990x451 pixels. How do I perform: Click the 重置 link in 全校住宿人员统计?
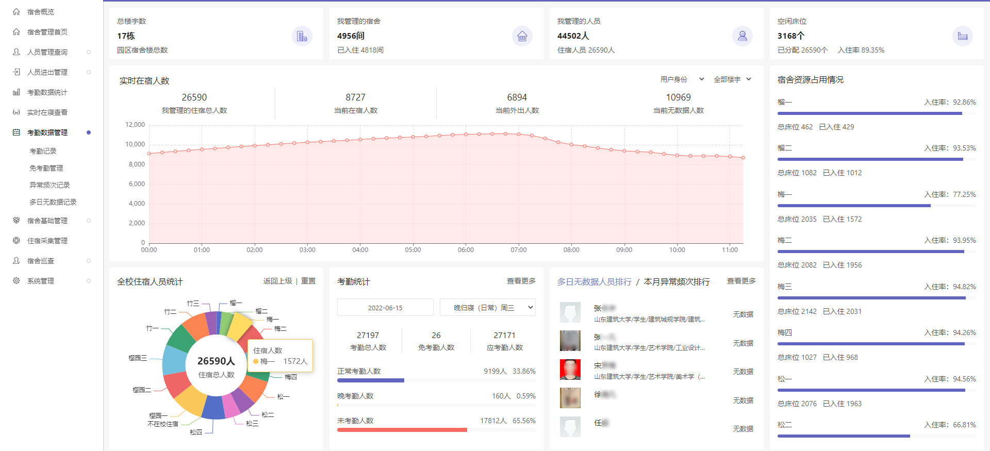(308, 281)
